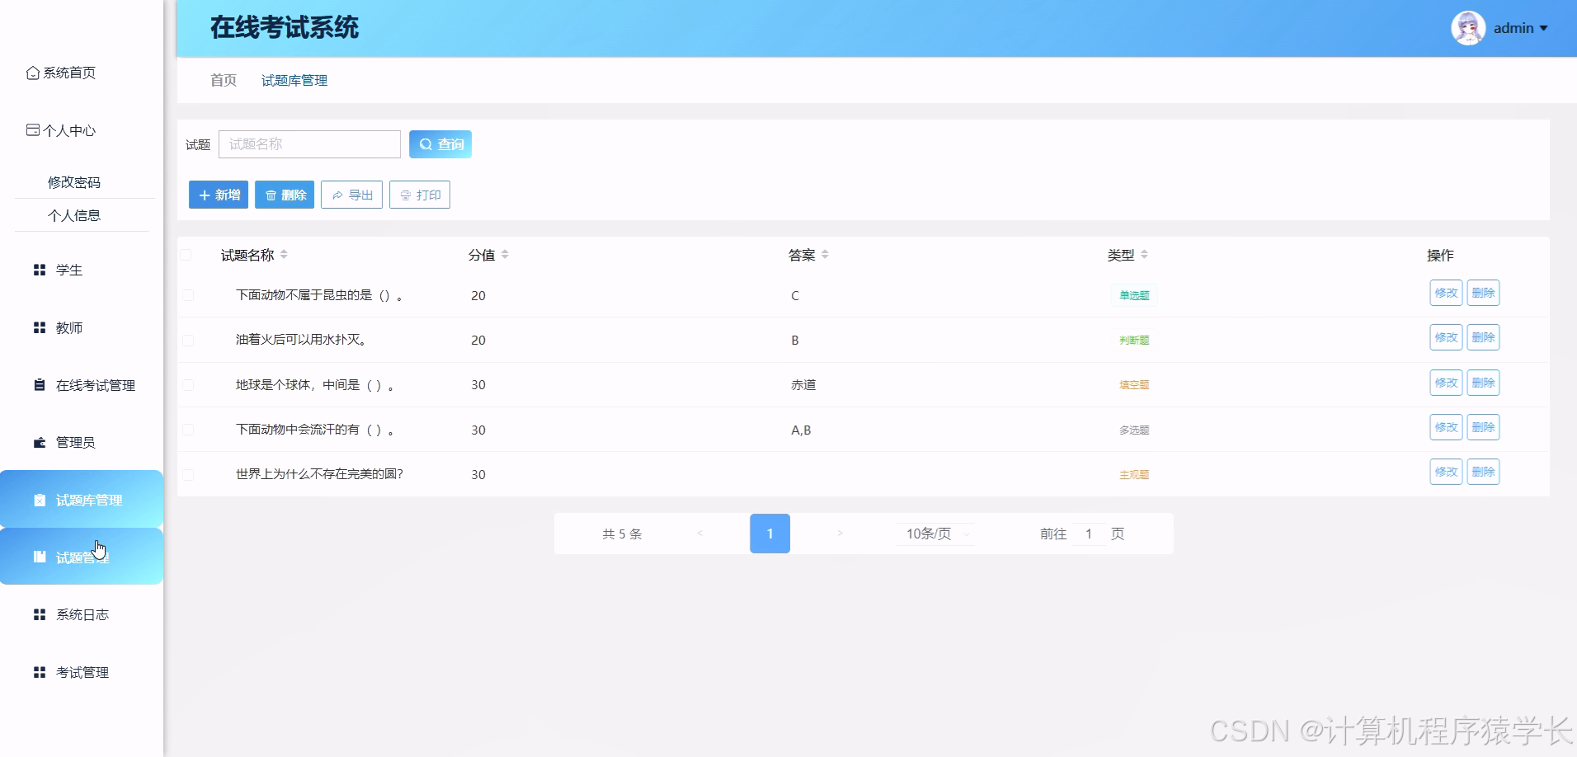Sort by 分值 using its arrow
This screenshot has height=757, width=1577.
click(x=506, y=255)
